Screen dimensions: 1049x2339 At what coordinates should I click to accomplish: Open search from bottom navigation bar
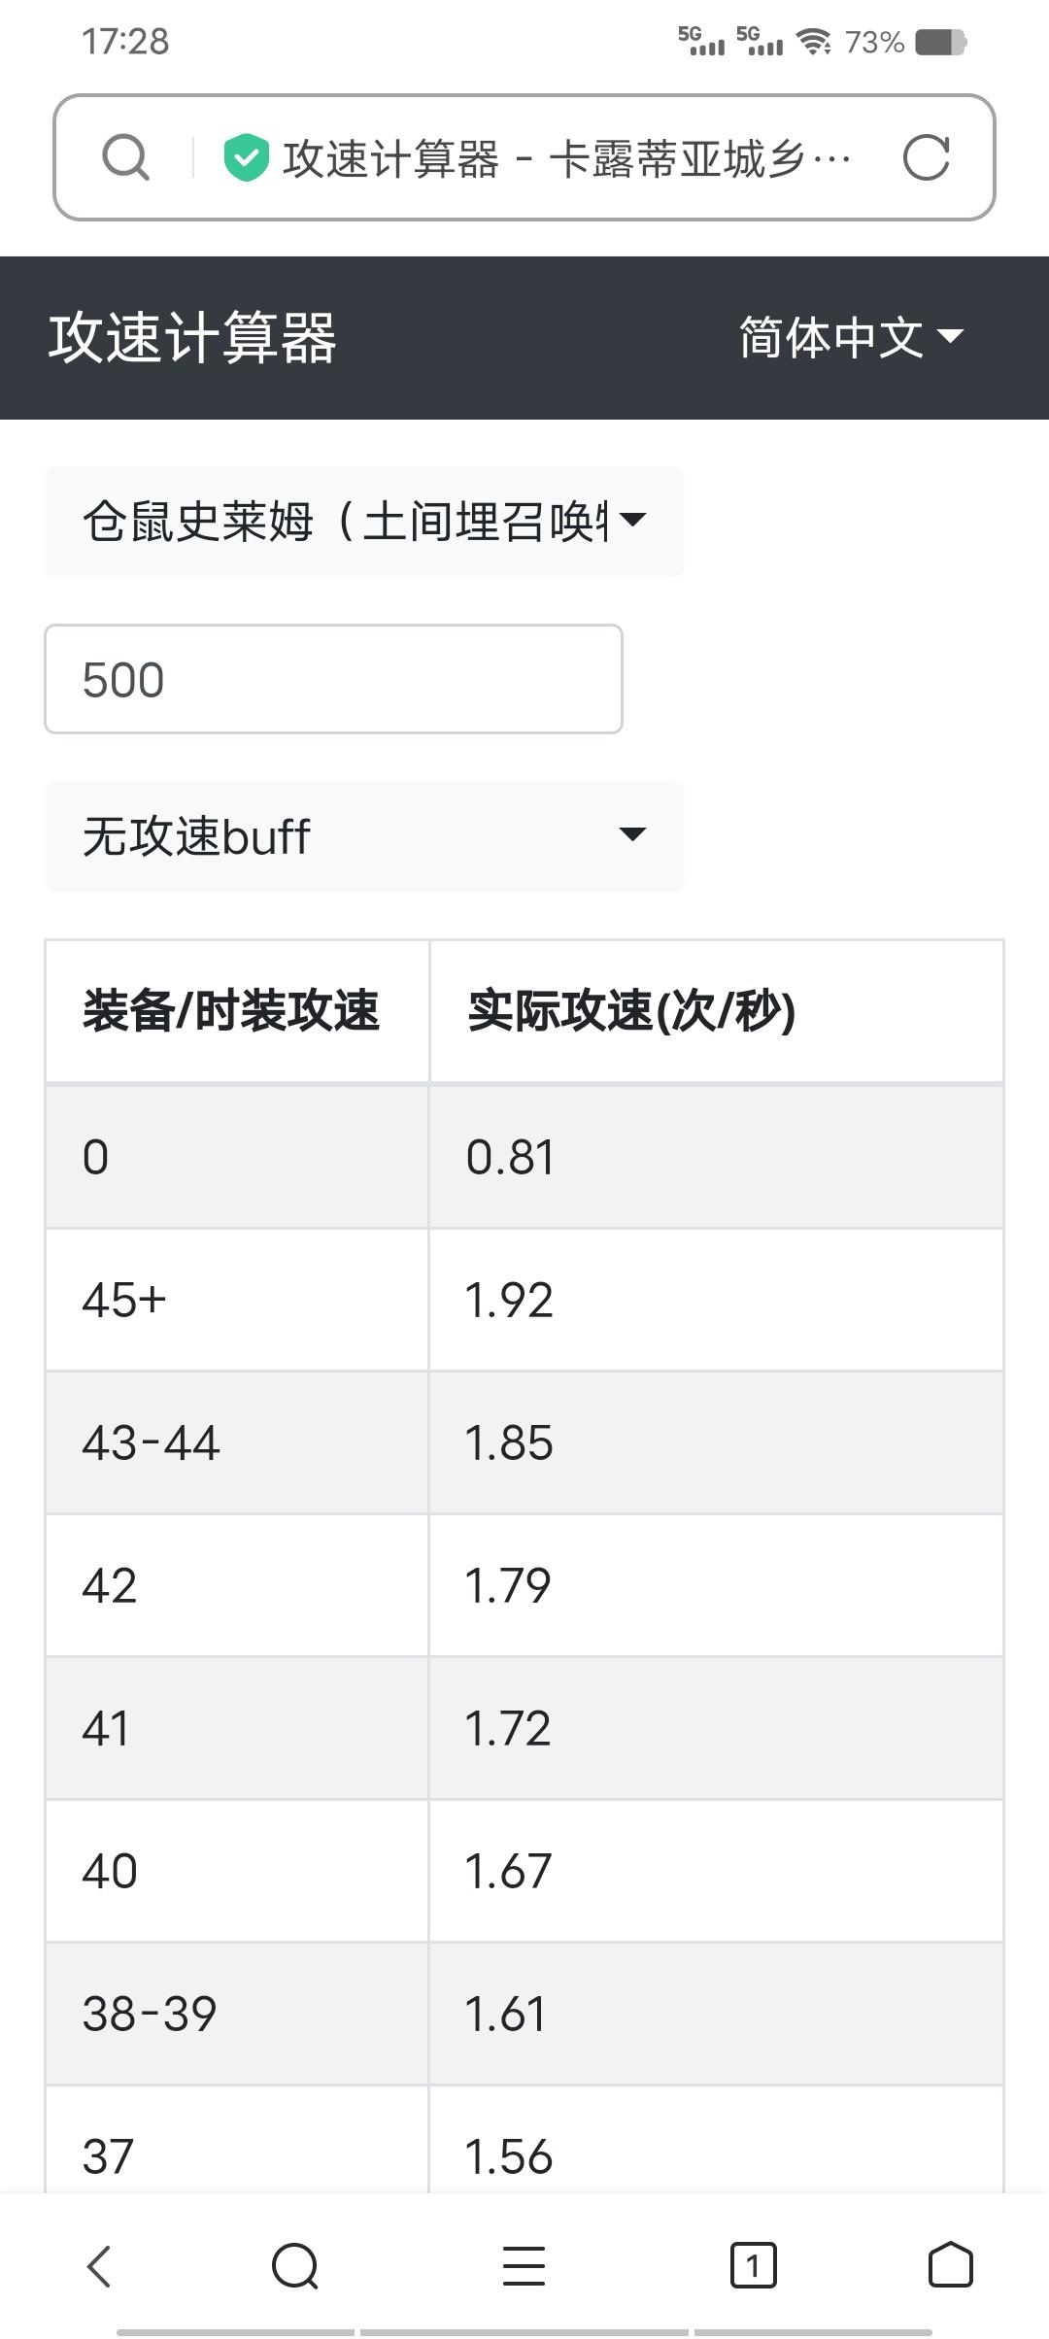295,2266
